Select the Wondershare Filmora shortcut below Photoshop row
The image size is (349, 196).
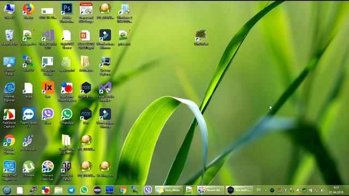pos(105,39)
